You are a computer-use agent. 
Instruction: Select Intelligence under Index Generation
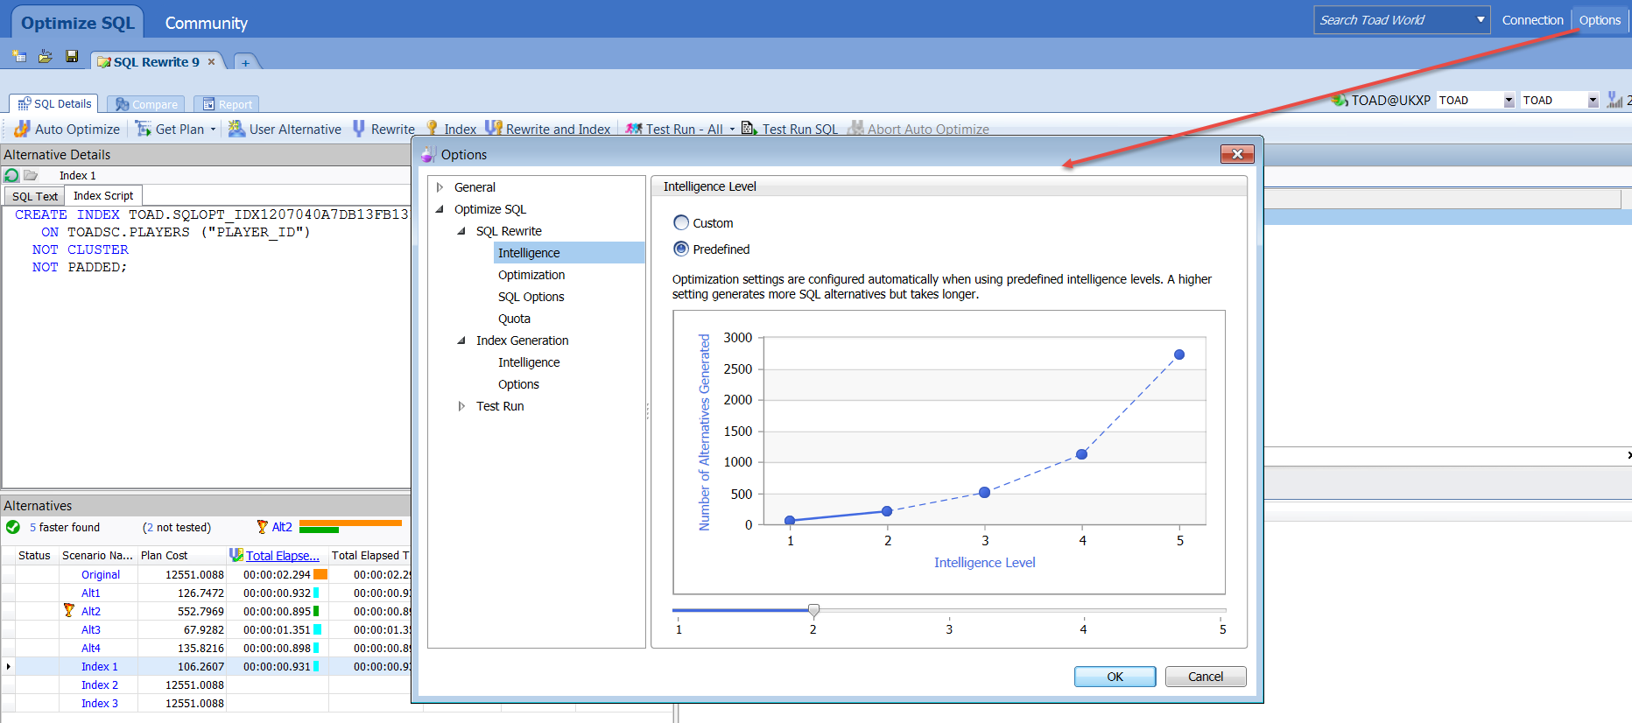(x=529, y=362)
